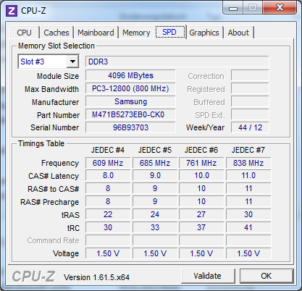302x291 pixels.
Task: Open the Caches tab
Action: click(56, 33)
